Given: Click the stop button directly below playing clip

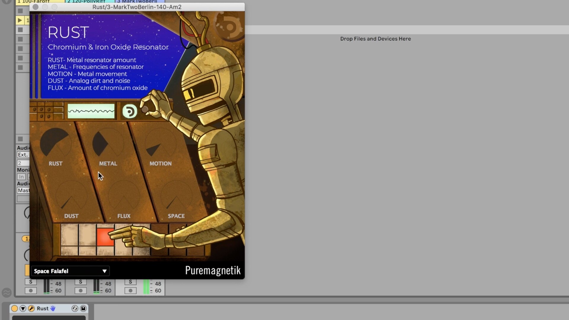Looking at the screenshot, I should 20,30.
